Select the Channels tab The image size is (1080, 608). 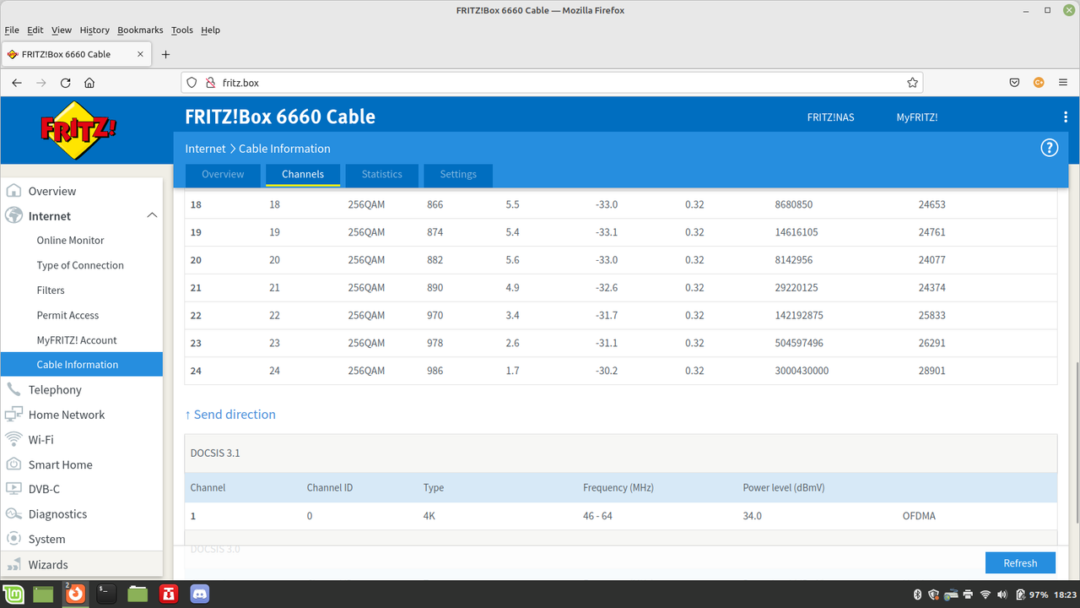(x=303, y=174)
